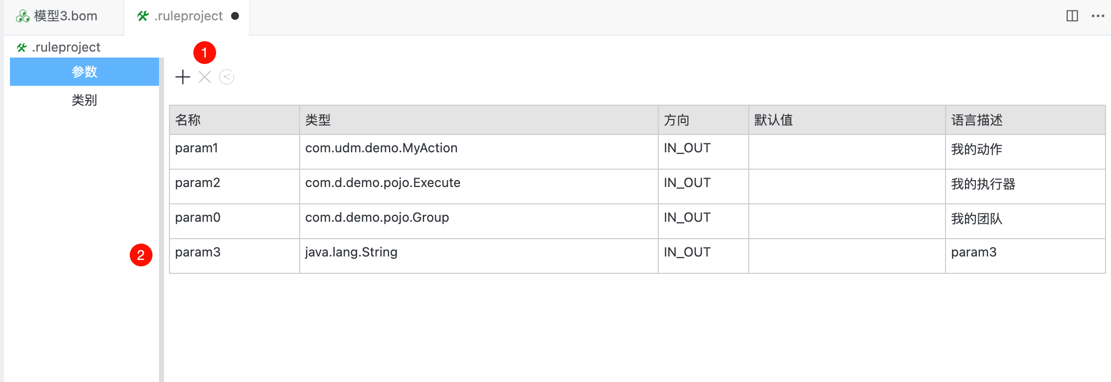This screenshot has height=382, width=1111.
Task: Select the 参数 sidebar item
Action: pos(84,72)
